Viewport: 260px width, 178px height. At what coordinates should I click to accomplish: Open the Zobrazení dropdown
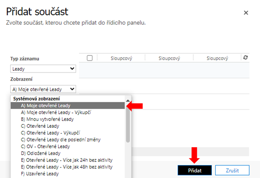pyautogui.click(x=43, y=89)
